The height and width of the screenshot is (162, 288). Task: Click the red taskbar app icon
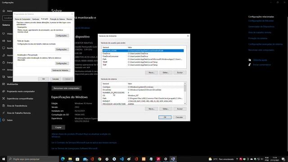pos(158,159)
